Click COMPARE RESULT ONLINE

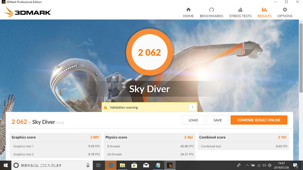point(259,120)
